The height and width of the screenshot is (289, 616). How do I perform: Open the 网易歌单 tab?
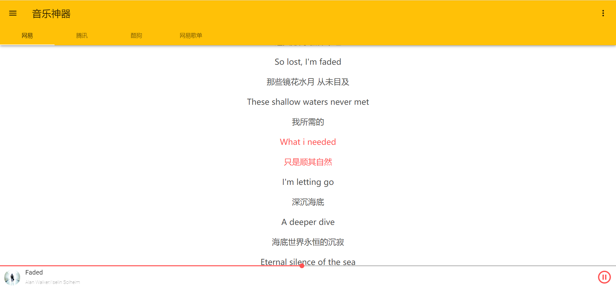click(191, 36)
